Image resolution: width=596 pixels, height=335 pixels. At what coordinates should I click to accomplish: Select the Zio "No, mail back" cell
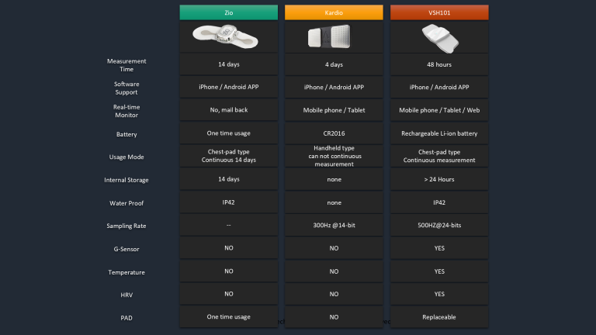[228, 110]
